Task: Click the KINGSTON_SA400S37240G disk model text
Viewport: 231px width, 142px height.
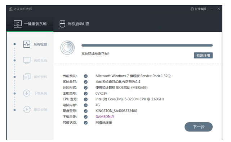Action: coord(116,111)
